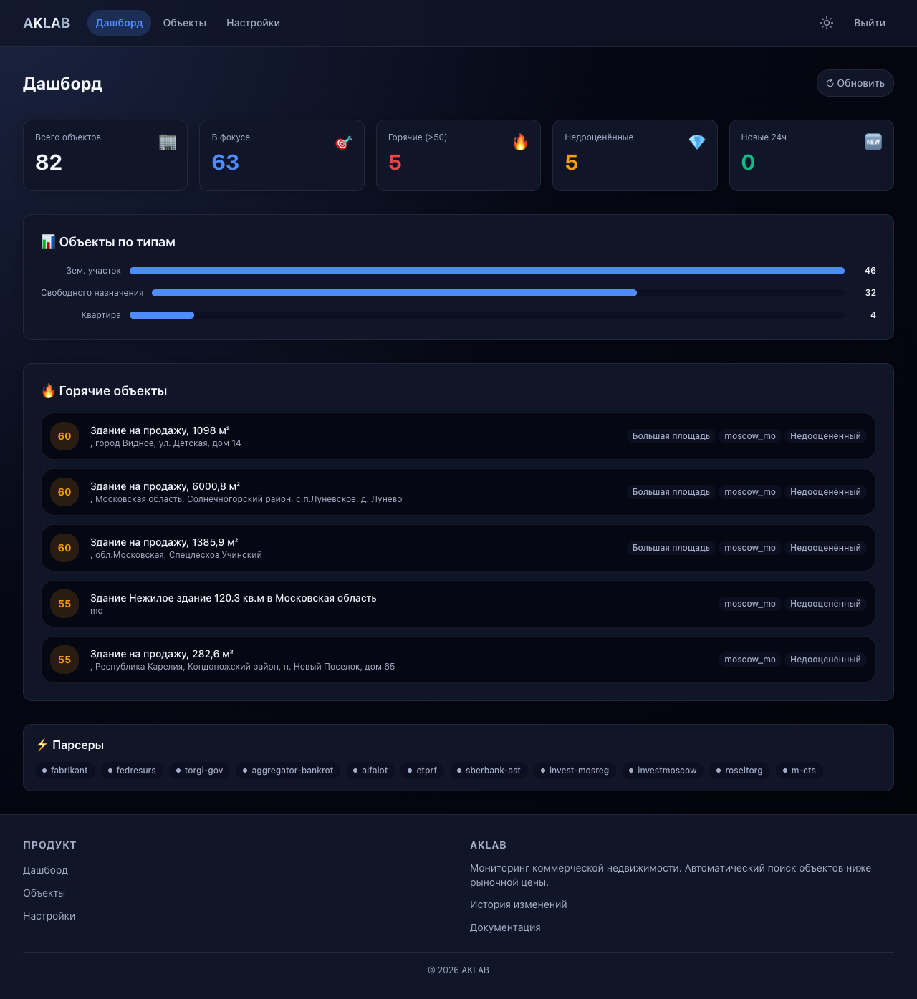Click the Зем. участок progress bar
This screenshot has height=999, width=917.
[x=487, y=271]
